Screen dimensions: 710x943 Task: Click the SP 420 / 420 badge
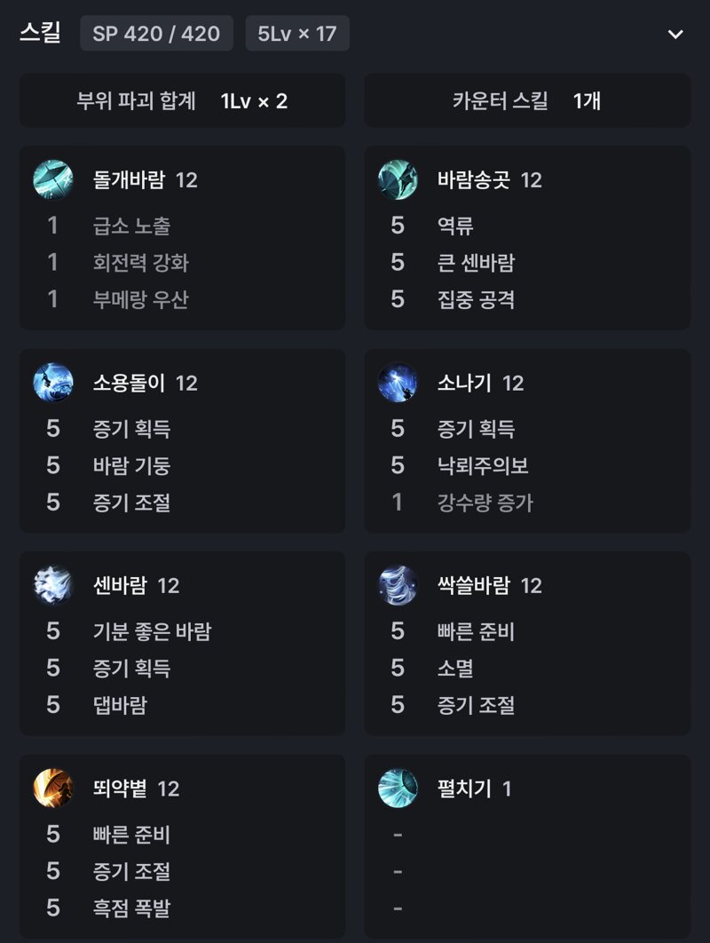click(156, 33)
